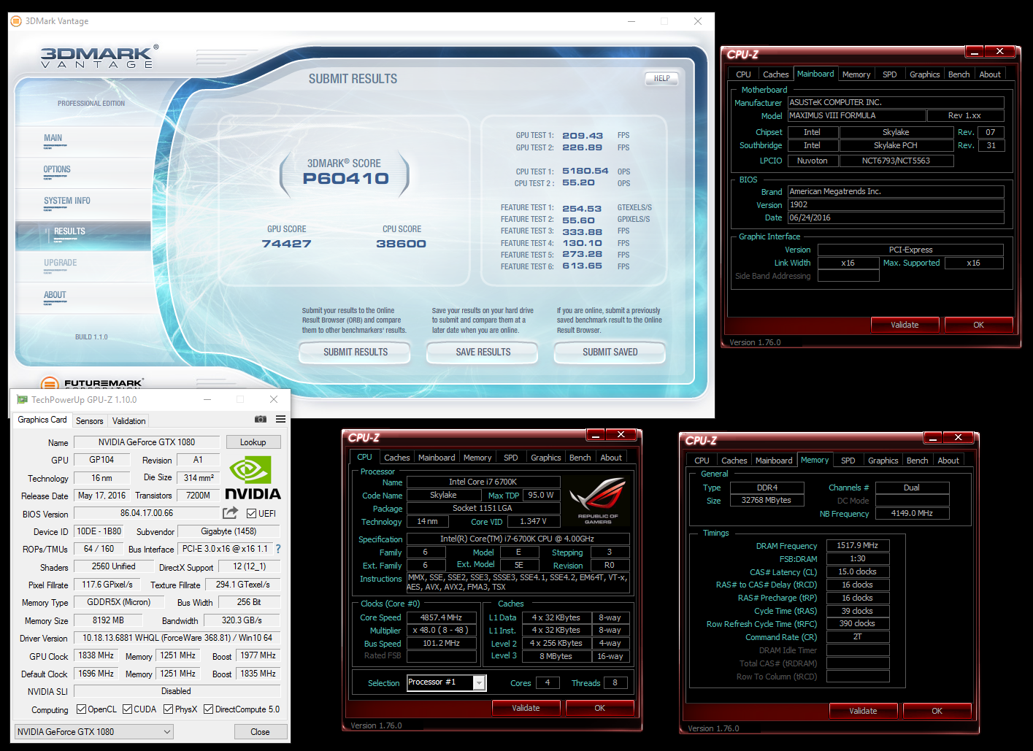Screen dimensions: 1033x751
Task: Click the BIOS Date value 06/24/2016
Action: (x=896, y=217)
